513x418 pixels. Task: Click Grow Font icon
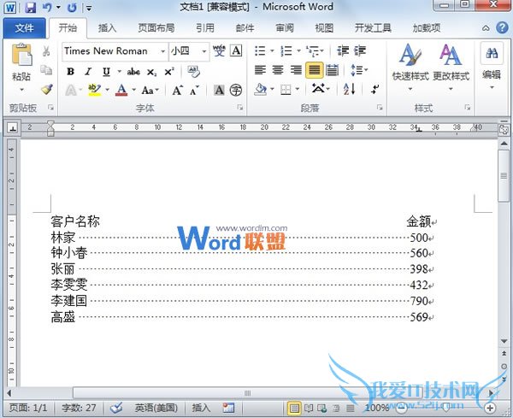click(178, 91)
